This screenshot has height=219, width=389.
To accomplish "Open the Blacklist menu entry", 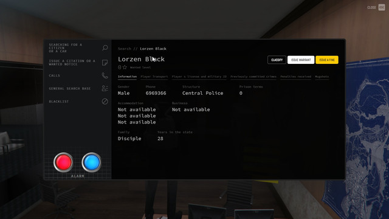I will (59, 102).
